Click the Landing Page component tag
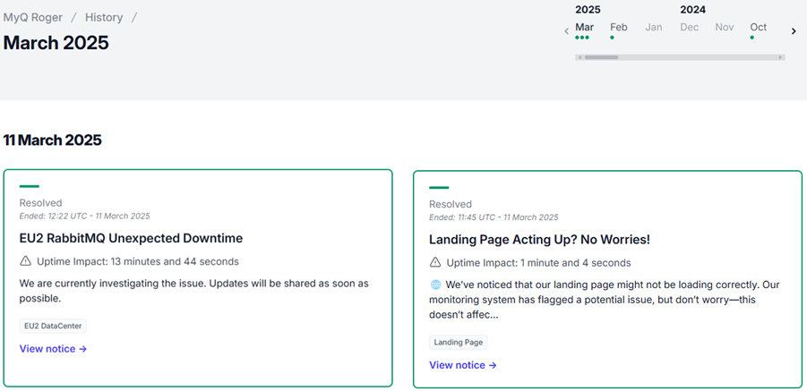The image size is (807, 391). coord(458,343)
